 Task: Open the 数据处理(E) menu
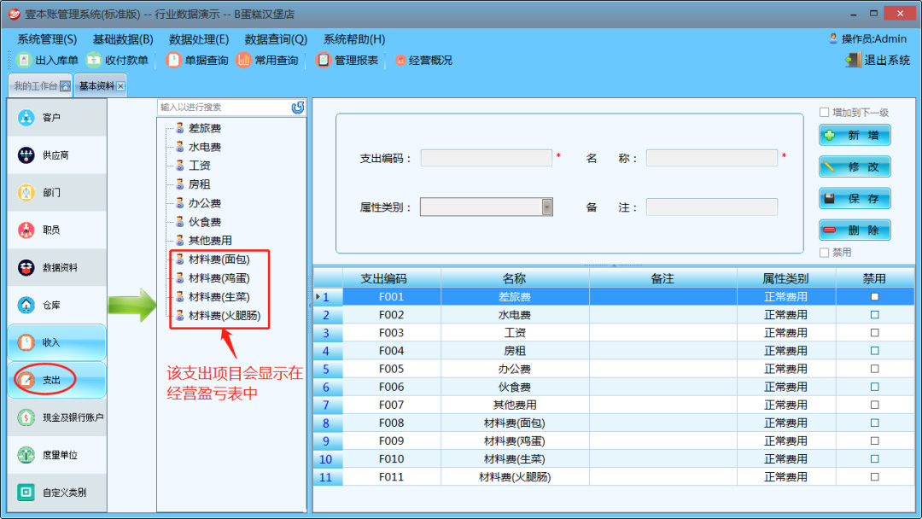pos(199,39)
